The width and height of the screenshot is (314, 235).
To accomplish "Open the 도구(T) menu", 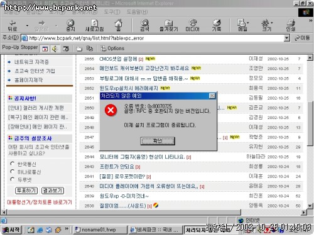I will 112,12.
